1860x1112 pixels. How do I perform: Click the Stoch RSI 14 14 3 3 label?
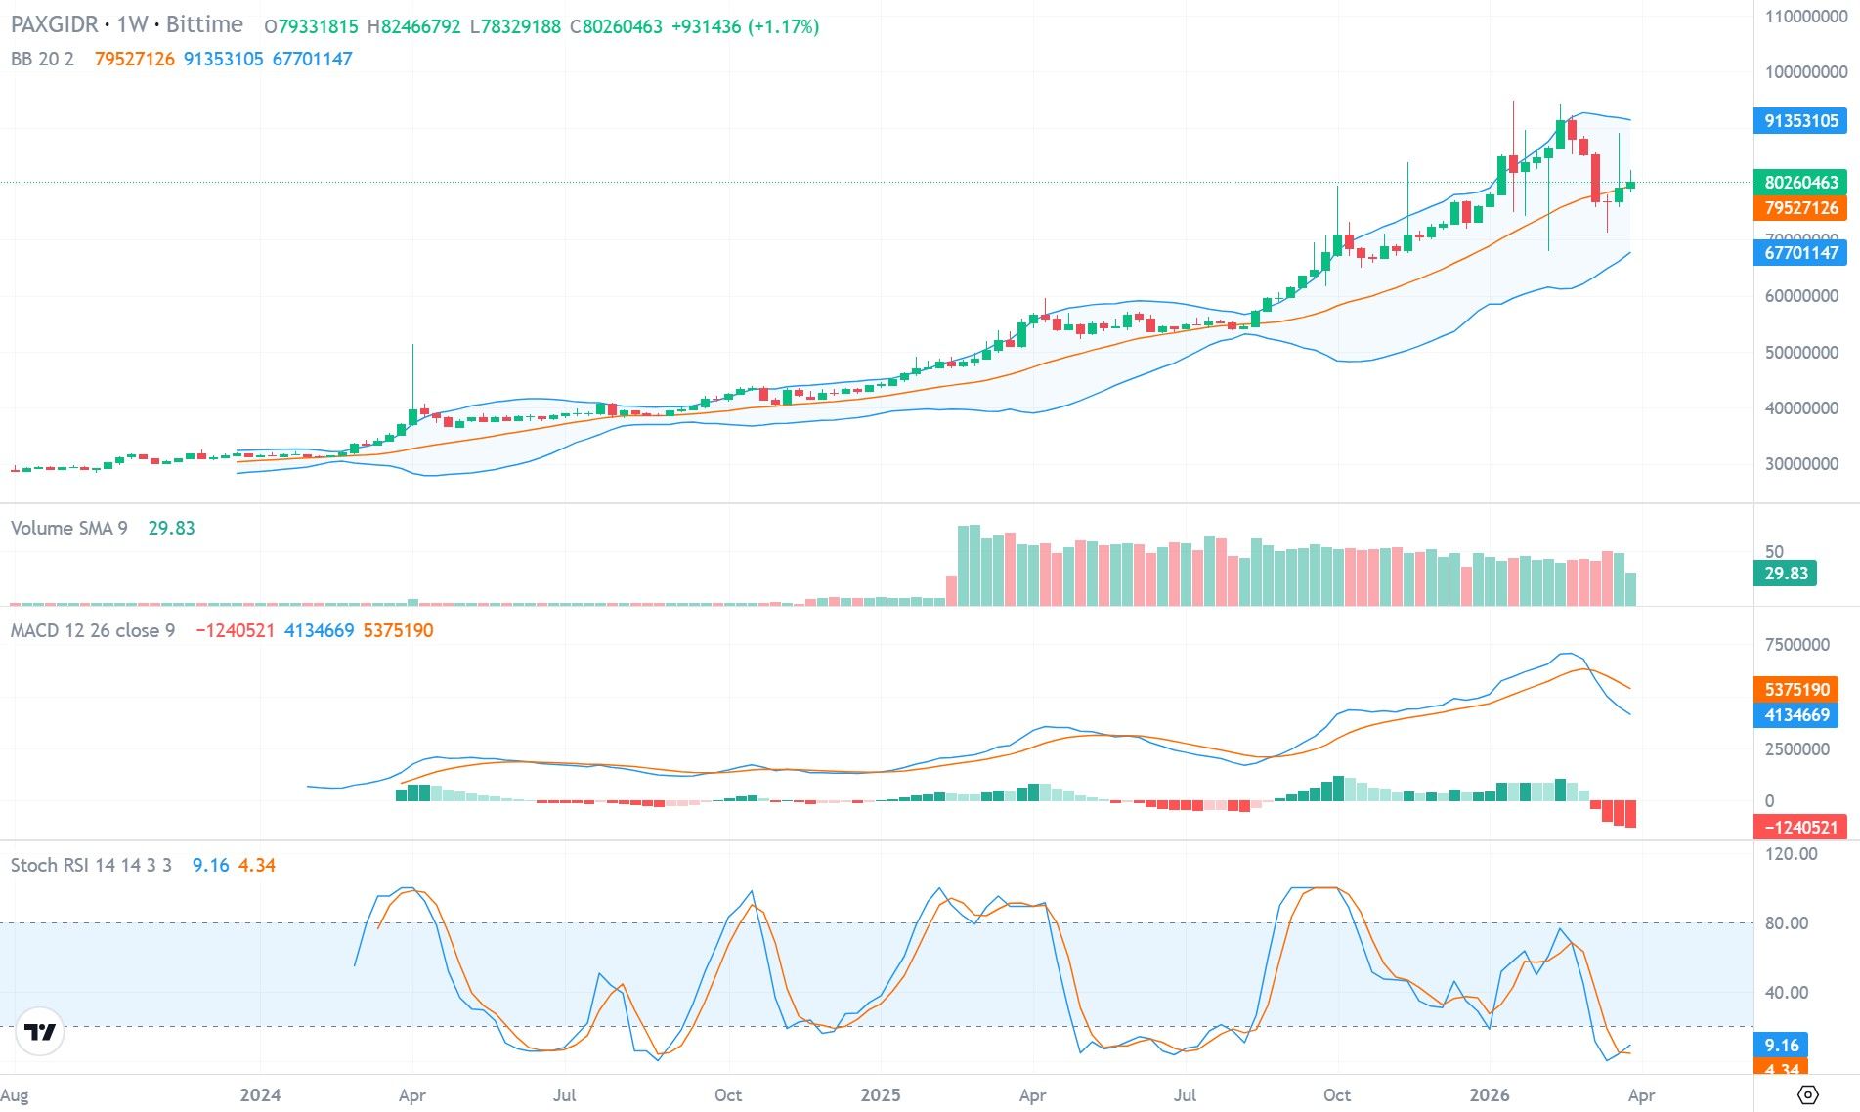pos(90,866)
